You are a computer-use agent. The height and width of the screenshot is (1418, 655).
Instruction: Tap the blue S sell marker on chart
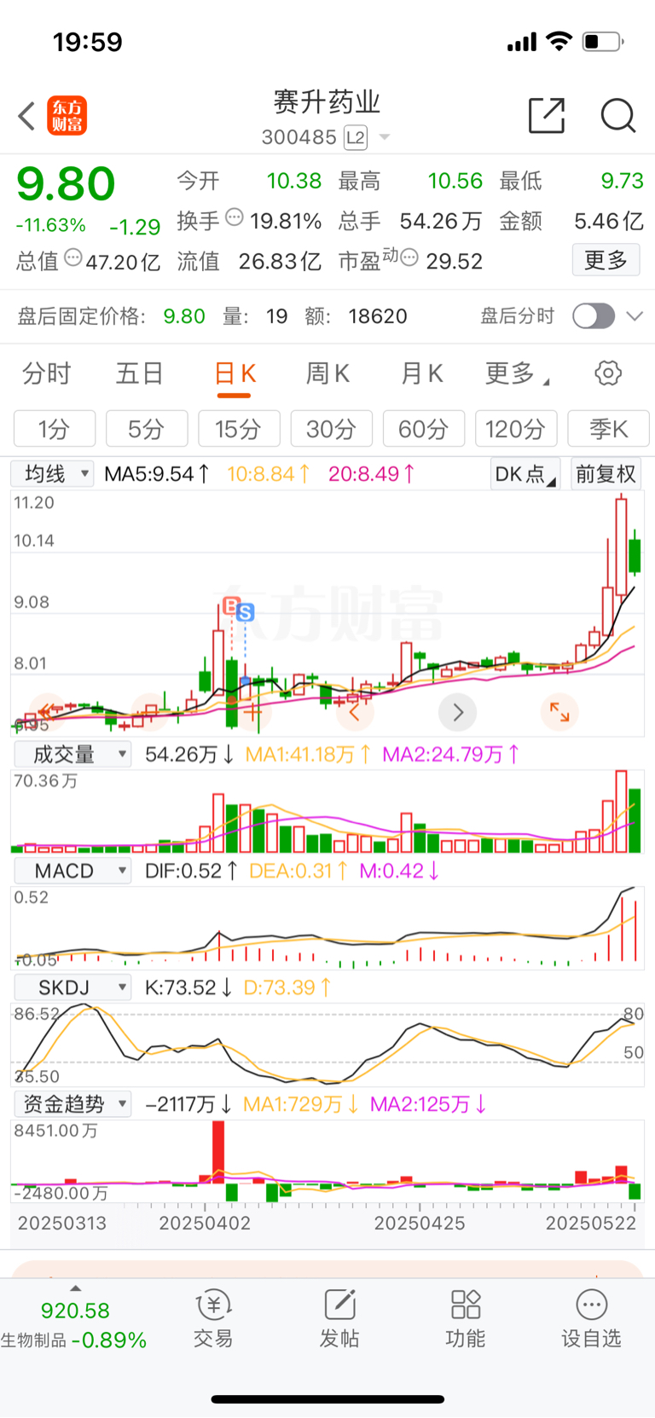click(246, 612)
